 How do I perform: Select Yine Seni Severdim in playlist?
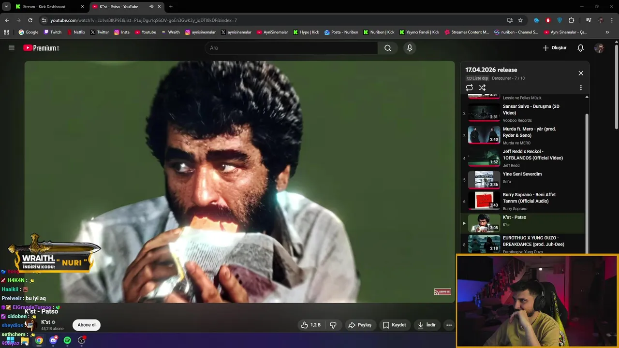pyautogui.click(x=522, y=180)
